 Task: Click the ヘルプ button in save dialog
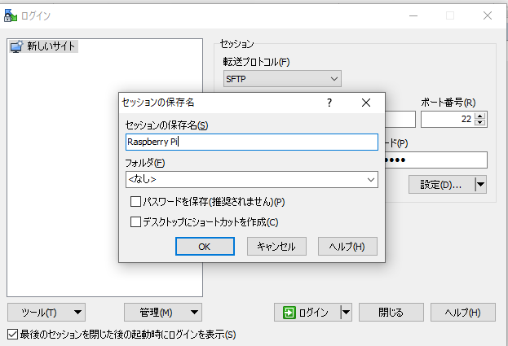tap(347, 246)
